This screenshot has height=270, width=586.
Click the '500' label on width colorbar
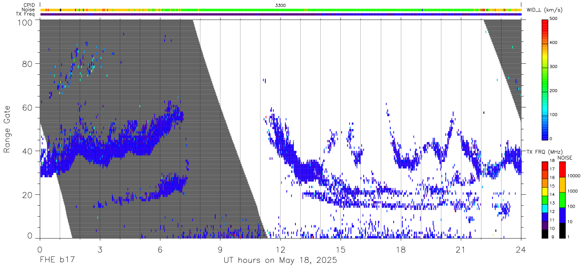tap(554, 19)
